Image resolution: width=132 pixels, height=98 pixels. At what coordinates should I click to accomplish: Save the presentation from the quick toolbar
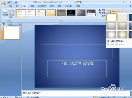click(x=8, y=2)
